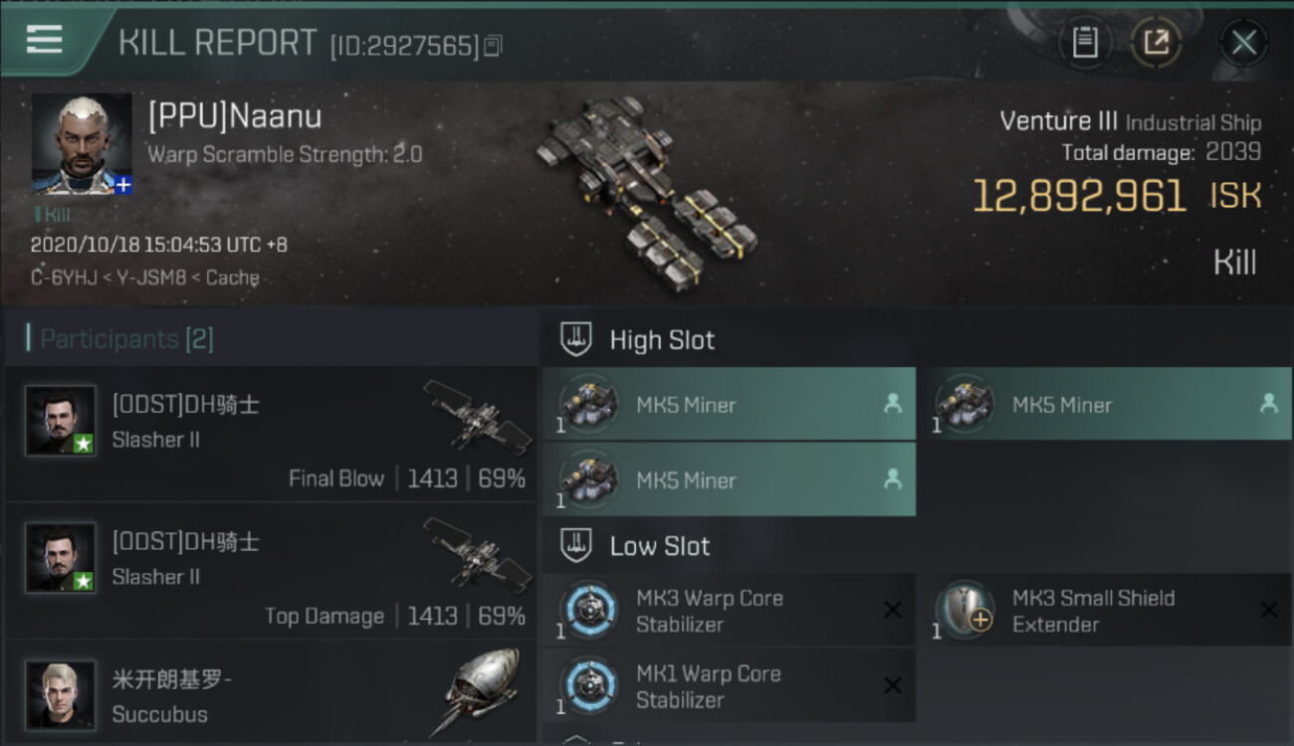The image size is (1294, 746).
Task: Open the Top Damage participant DH骑士 row
Action: 271,571
